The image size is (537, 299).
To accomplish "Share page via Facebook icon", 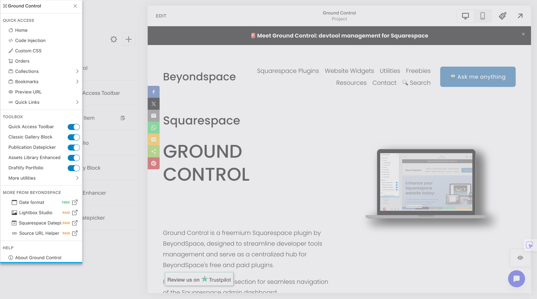I will pos(153,92).
